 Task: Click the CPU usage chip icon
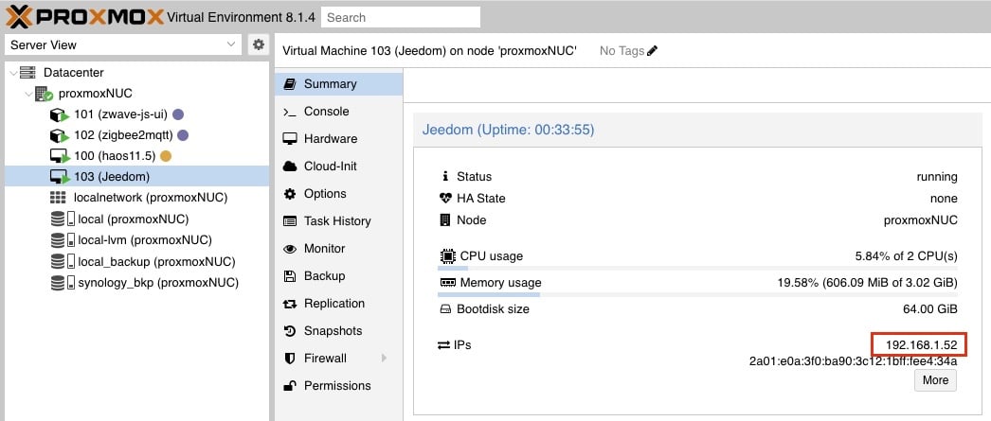447,256
